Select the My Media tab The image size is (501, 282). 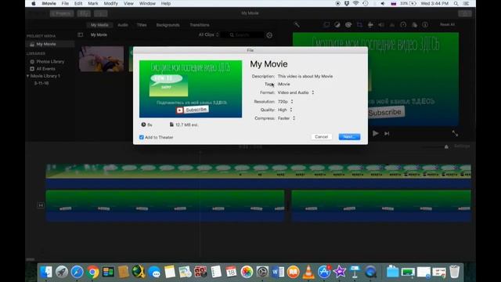(x=99, y=25)
